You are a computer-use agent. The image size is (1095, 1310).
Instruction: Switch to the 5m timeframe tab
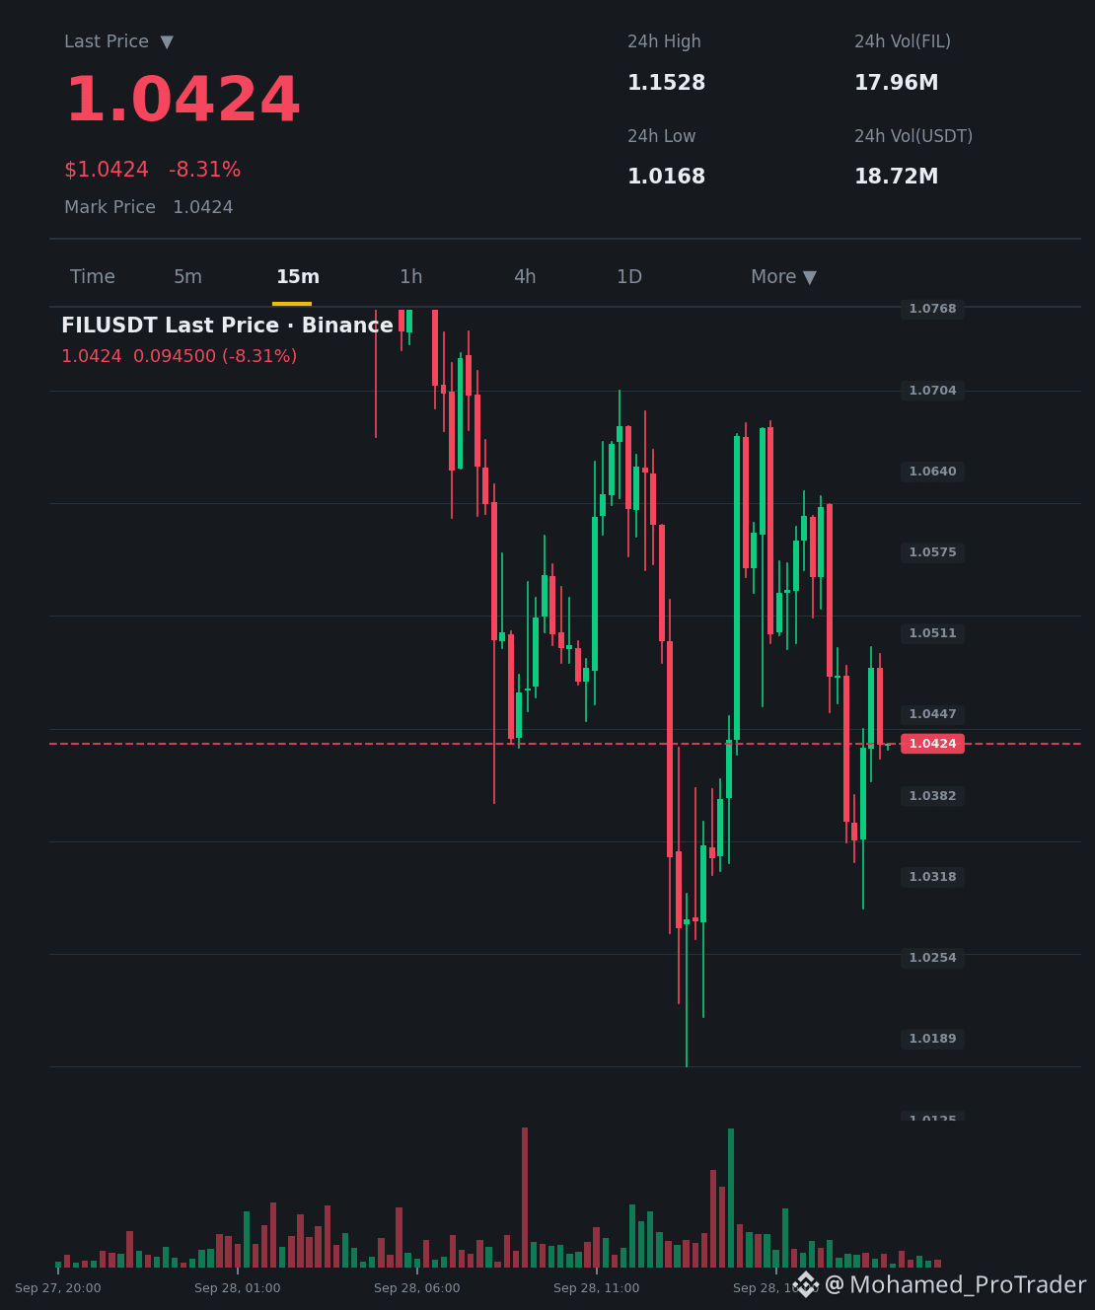(187, 277)
